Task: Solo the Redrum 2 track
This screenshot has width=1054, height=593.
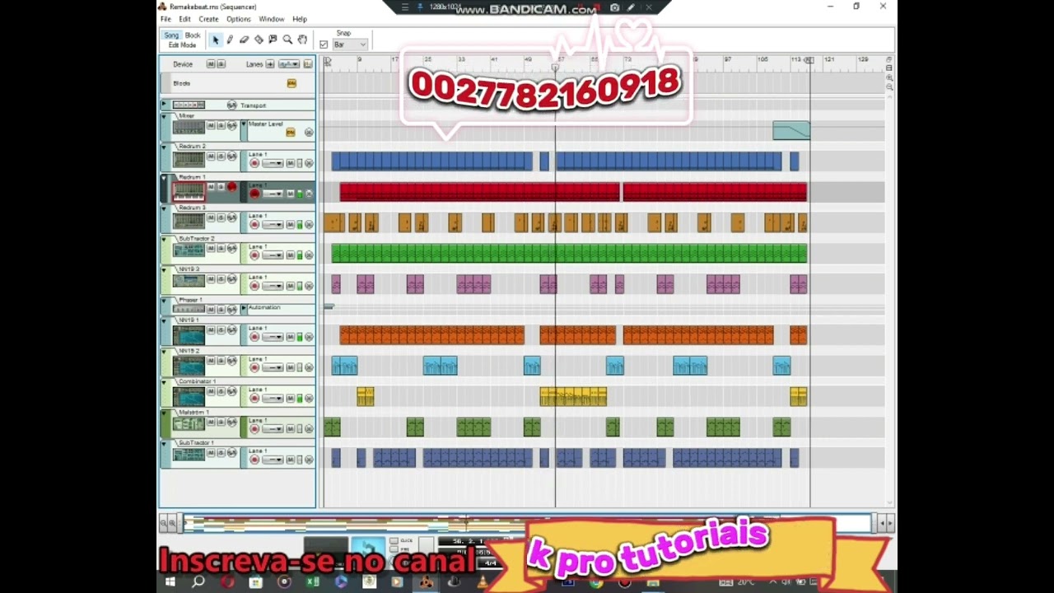Action: [x=221, y=156]
